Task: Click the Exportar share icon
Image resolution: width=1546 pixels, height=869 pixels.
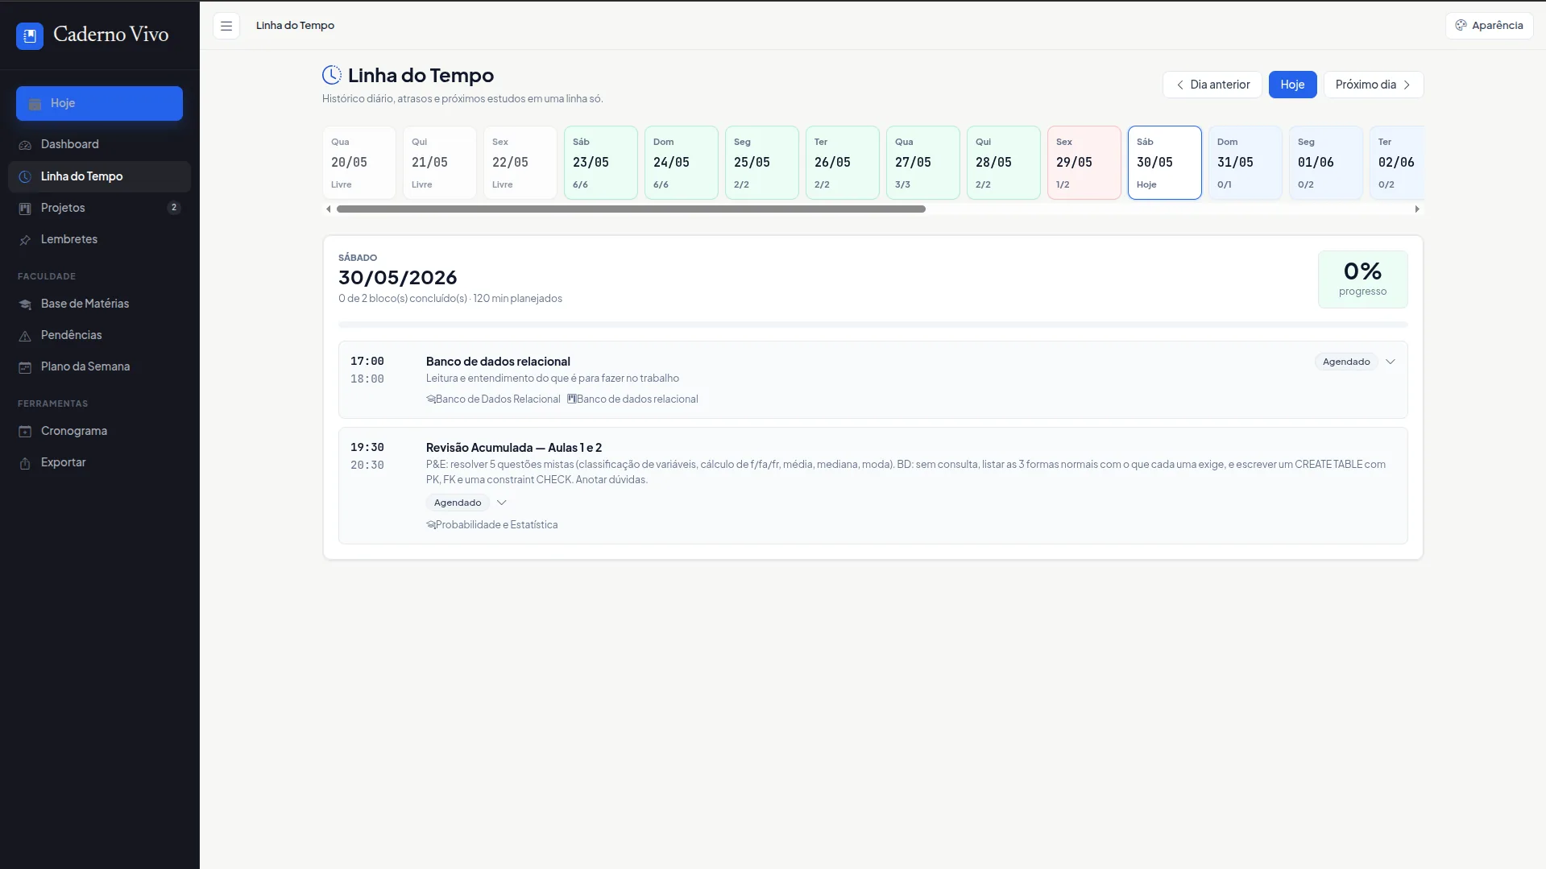Action: click(x=25, y=463)
